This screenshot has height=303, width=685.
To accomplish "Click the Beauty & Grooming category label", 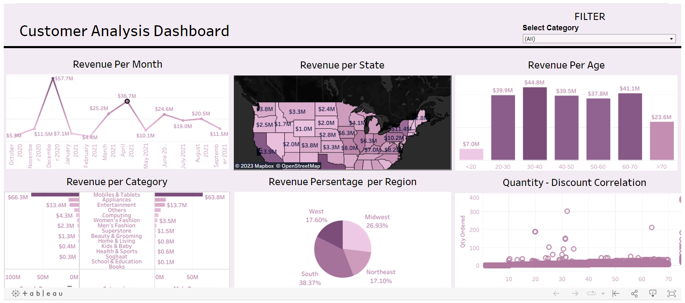I will tap(117, 236).
